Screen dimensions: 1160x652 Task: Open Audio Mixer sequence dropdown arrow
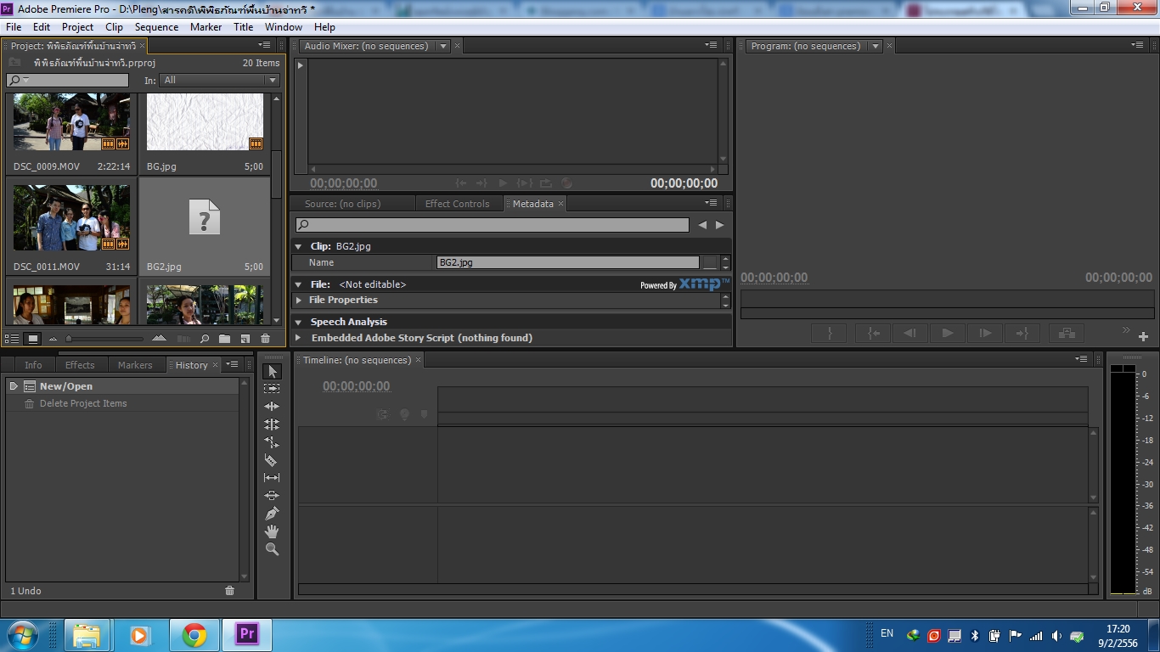pyautogui.click(x=442, y=46)
